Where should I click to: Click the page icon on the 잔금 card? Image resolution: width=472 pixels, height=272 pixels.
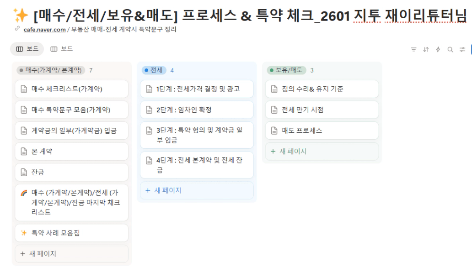(x=24, y=172)
